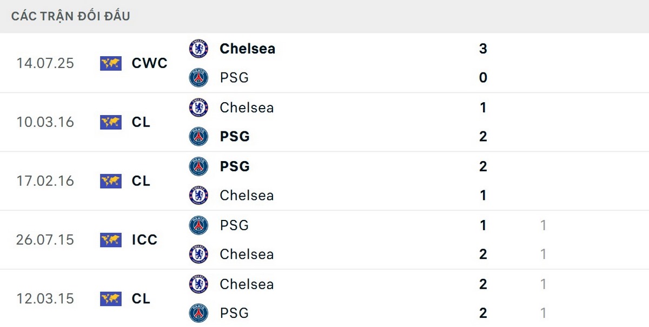Select the PSG logo in the final row

click(199, 313)
